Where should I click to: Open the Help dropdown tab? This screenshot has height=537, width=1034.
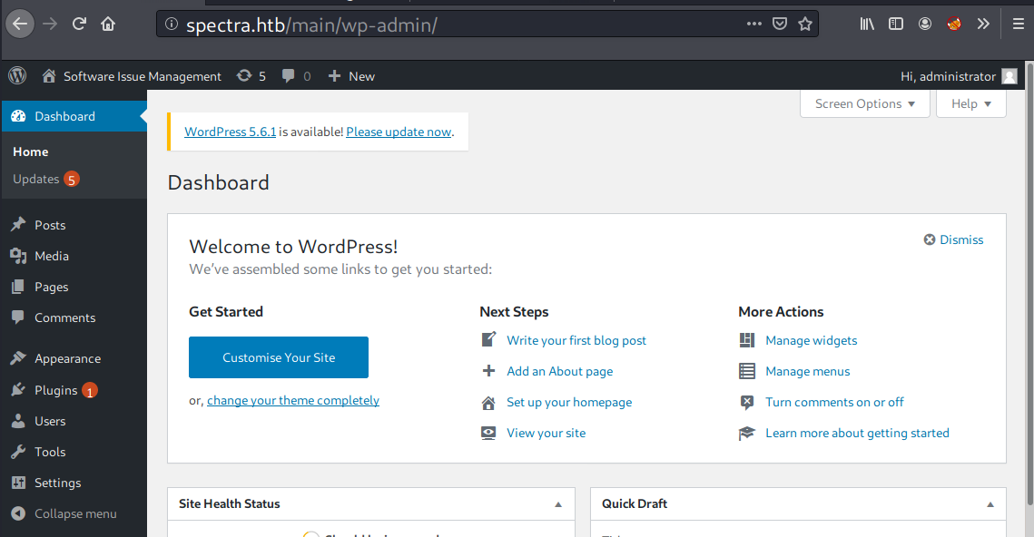pyautogui.click(x=971, y=103)
